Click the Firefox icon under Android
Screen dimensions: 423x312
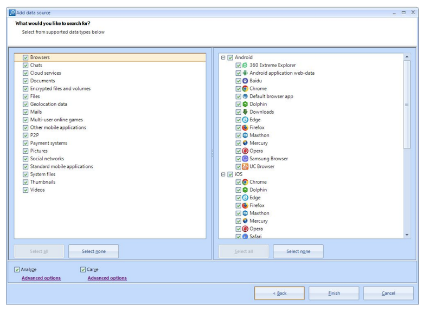[245, 127]
